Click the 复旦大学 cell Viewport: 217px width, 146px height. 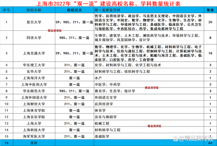click(x=34, y=22)
